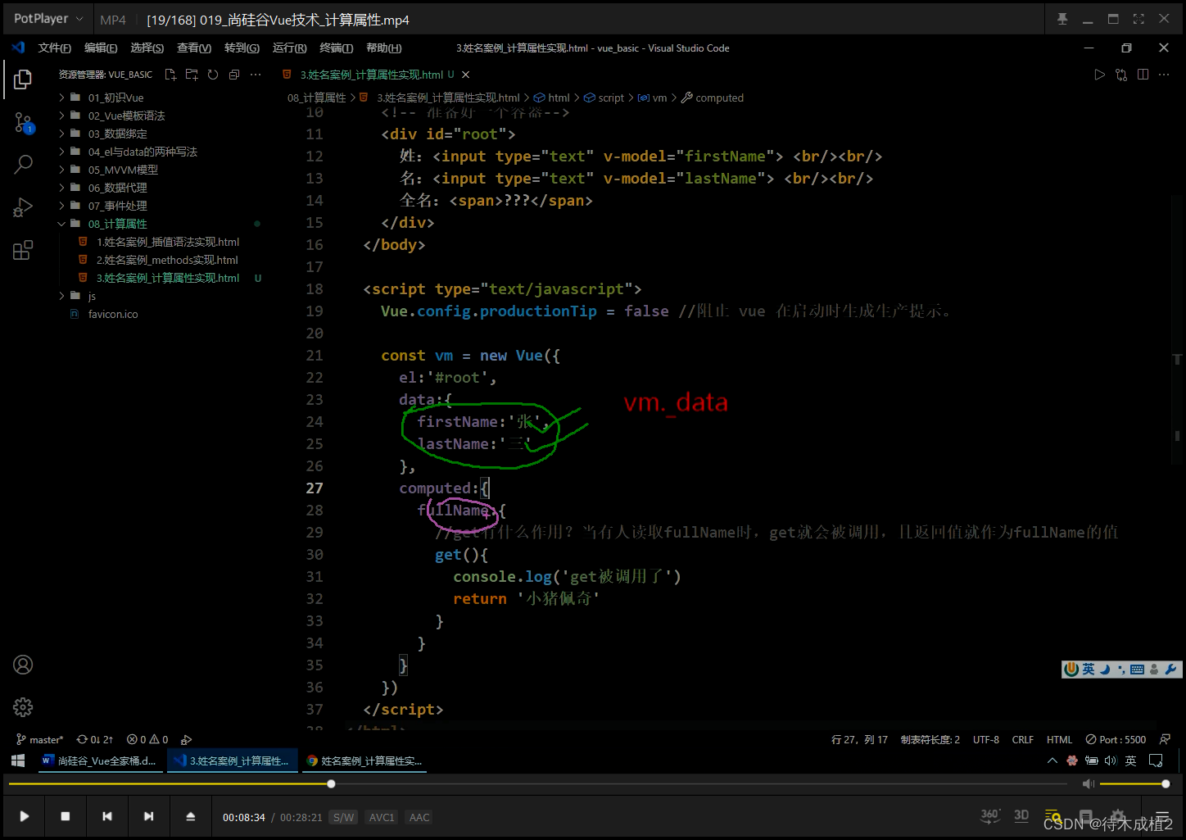Open the Accounts icon in activity bar
The image size is (1186, 840).
tap(23, 665)
